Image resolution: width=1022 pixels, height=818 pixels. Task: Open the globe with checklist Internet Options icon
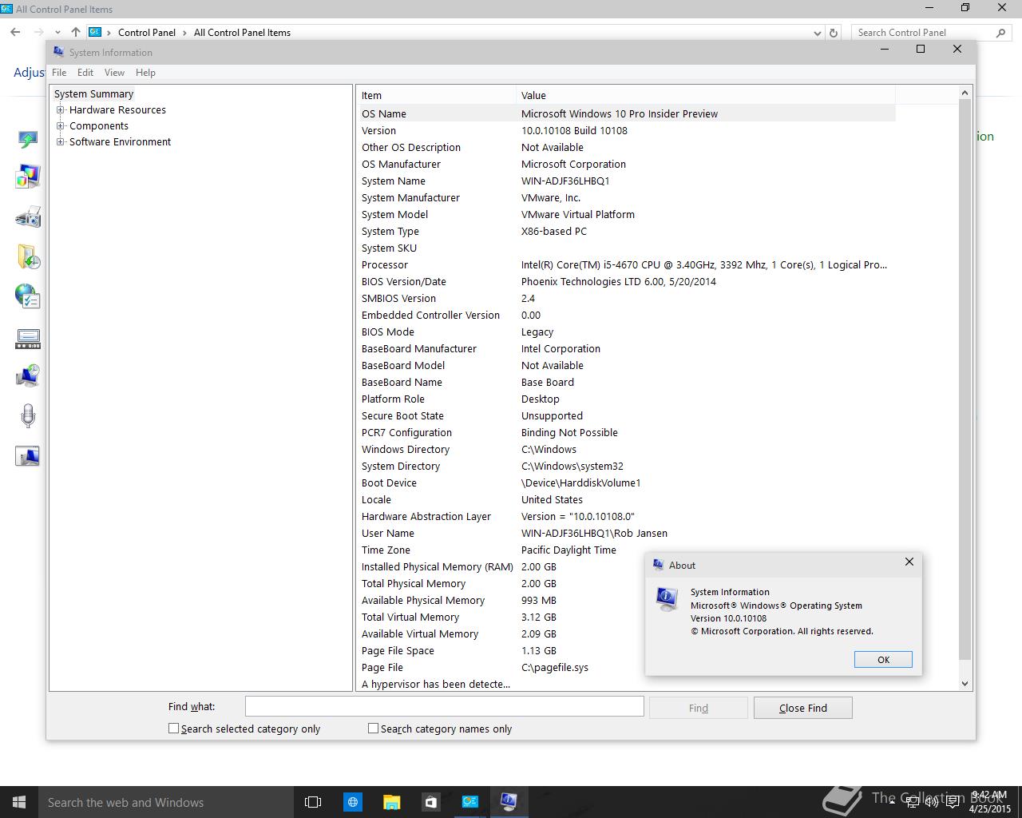pyautogui.click(x=28, y=296)
